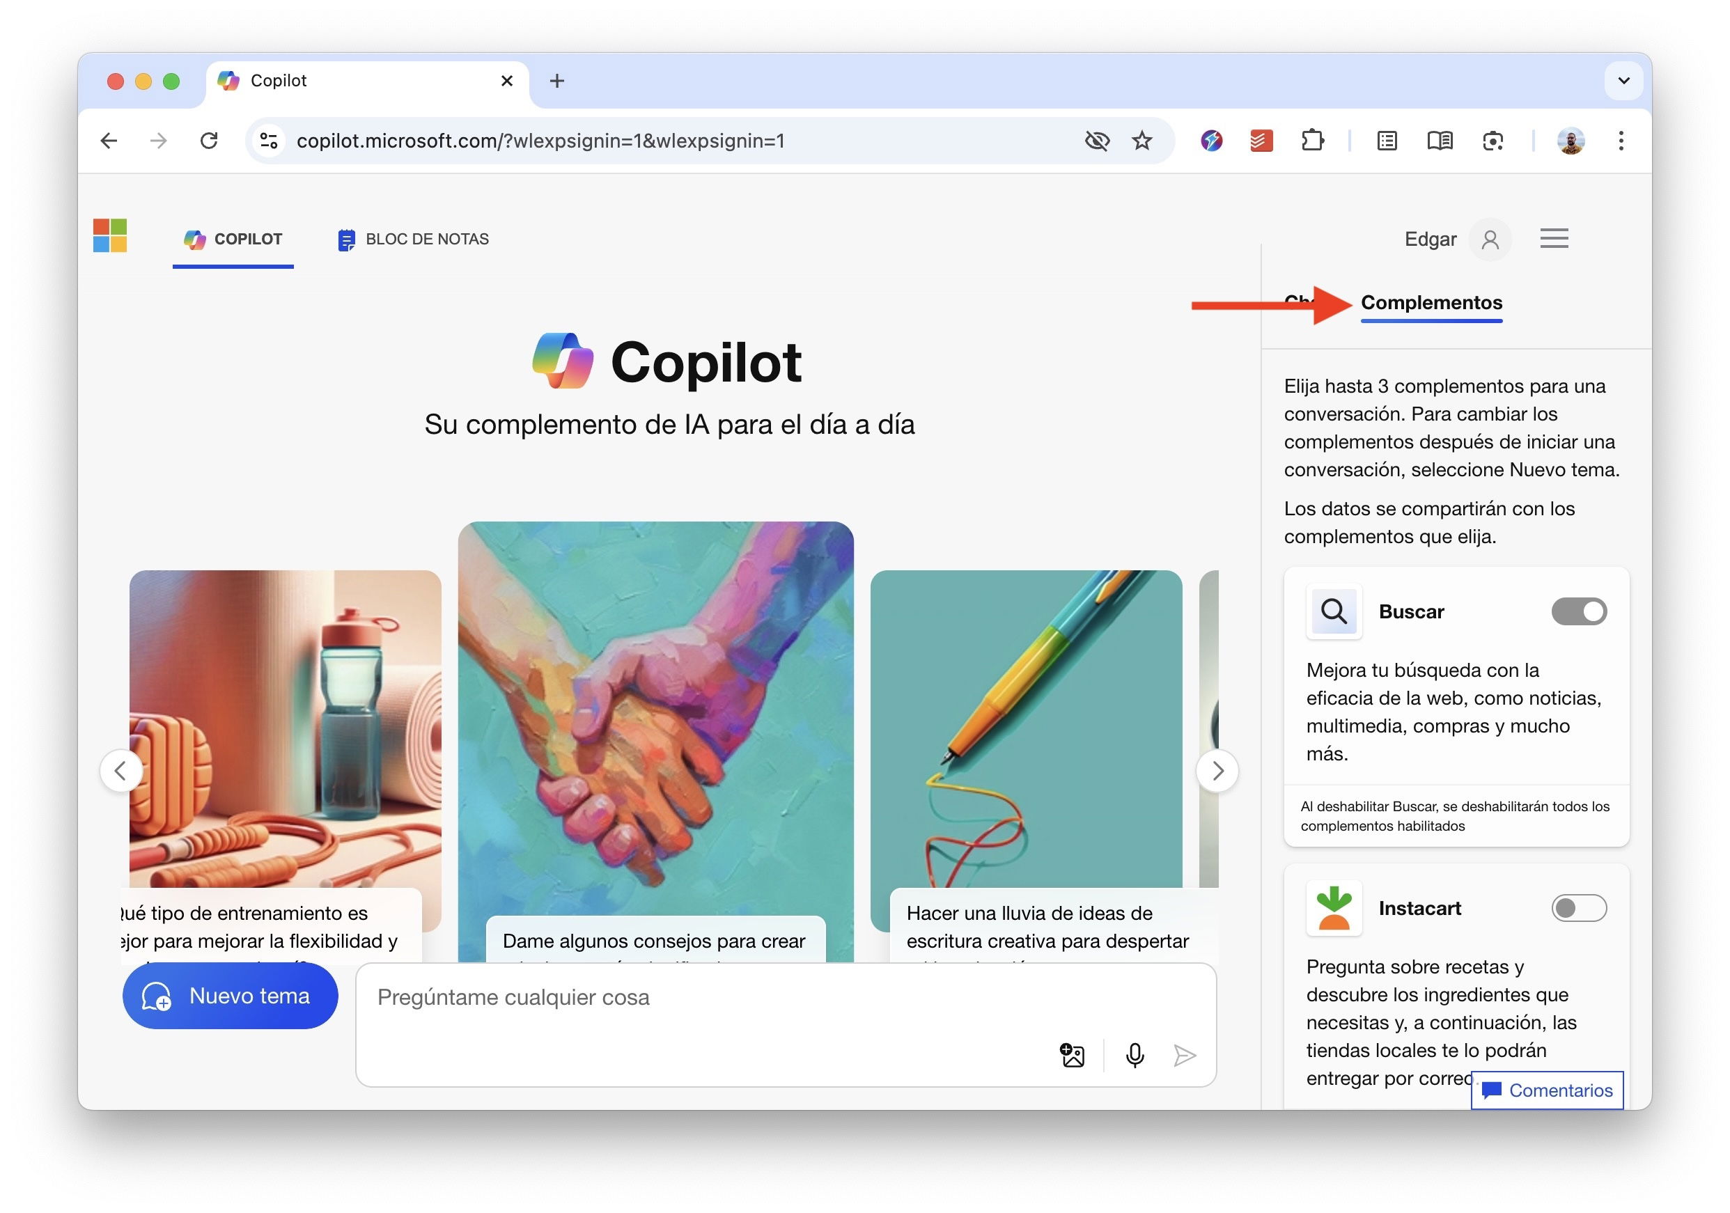Image resolution: width=1730 pixels, height=1213 pixels.
Task: Select the painted hands suggestion image
Action: [655, 717]
